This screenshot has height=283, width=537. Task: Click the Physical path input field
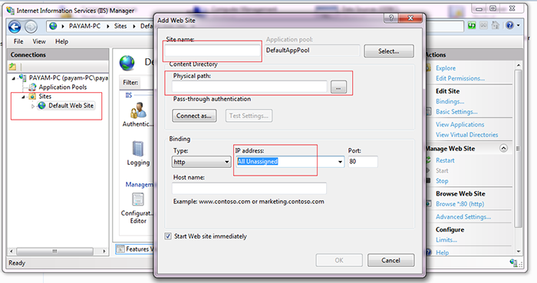tap(249, 87)
